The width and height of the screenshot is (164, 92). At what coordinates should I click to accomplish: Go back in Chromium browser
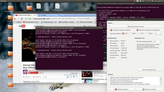(15, 19)
